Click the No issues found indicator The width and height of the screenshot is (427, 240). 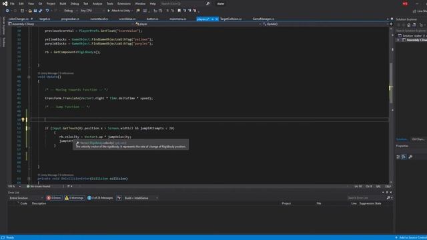[39, 187]
